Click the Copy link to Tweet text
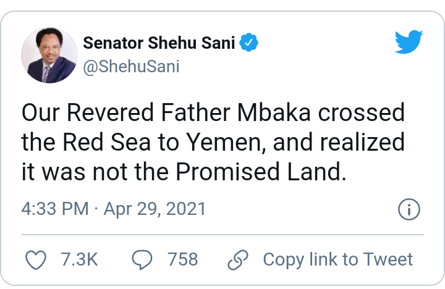This screenshot has width=445, height=289. [337, 259]
